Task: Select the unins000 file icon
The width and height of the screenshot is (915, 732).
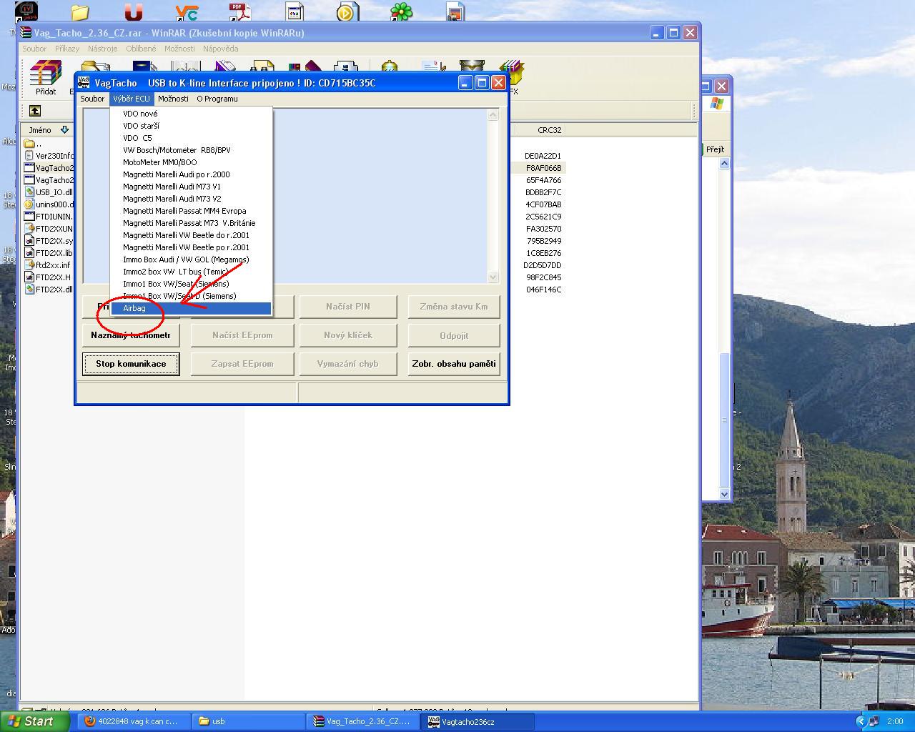Action: pyautogui.click(x=29, y=204)
